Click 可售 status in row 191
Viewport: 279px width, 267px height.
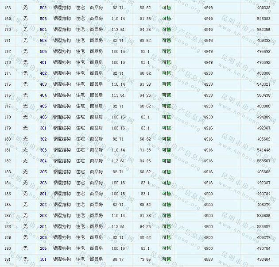[167, 259]
